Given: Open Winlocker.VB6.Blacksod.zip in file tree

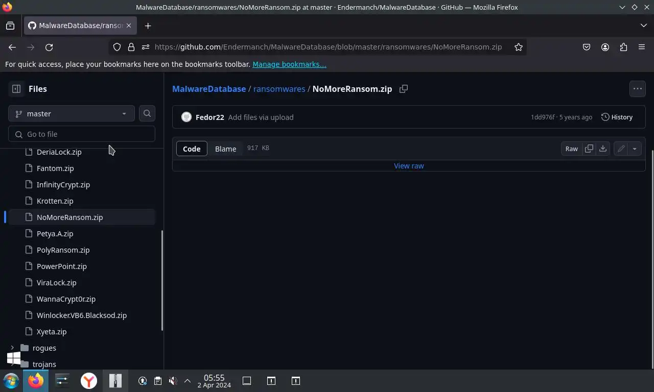Looking at the screenshot, I should click(x=82, y=315).
